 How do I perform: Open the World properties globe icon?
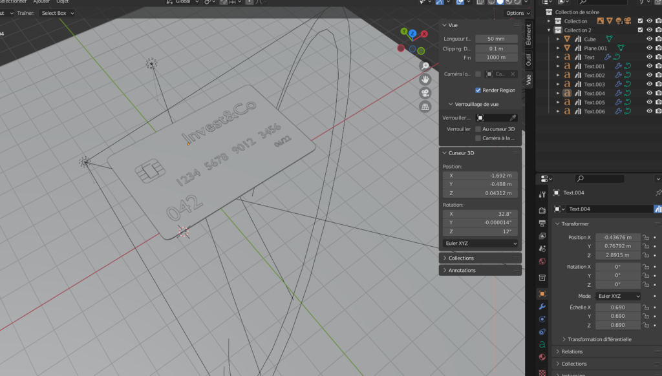pyautogui.click(x=542, y=261)
